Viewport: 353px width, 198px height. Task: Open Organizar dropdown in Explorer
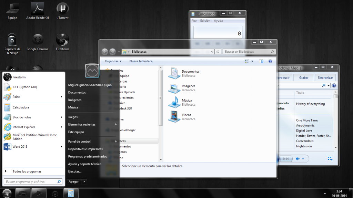pos(113,61)
